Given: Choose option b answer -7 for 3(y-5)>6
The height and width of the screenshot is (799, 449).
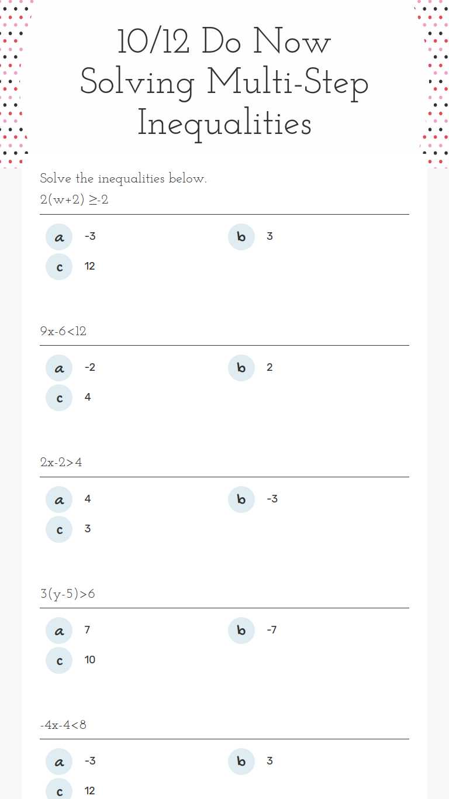Looking at the screenshot, I should [241, 631].
